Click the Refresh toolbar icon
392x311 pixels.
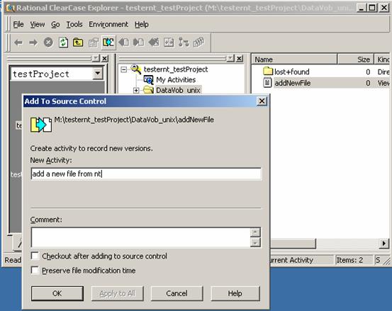(63, 43)
